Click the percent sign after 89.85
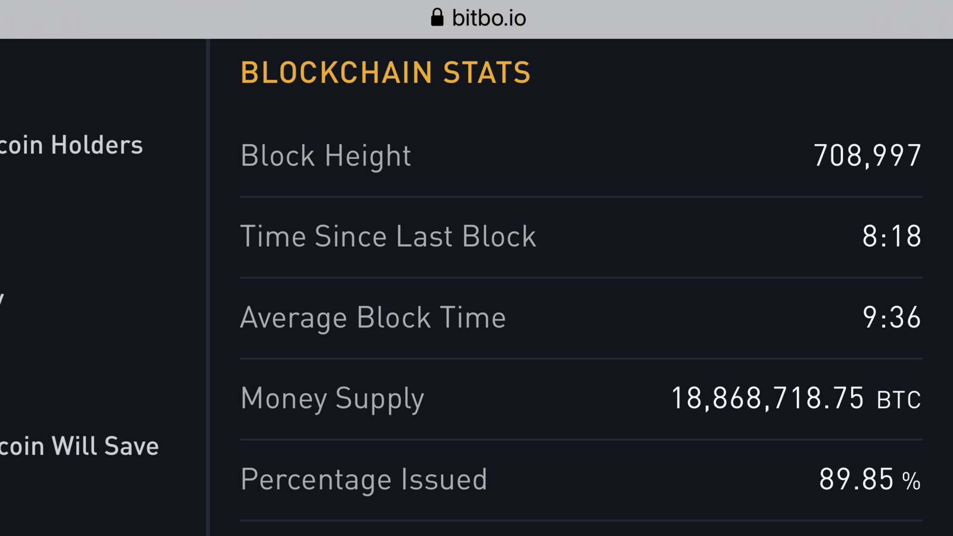This screenshot has width=953, height=536. pos(911,481)
